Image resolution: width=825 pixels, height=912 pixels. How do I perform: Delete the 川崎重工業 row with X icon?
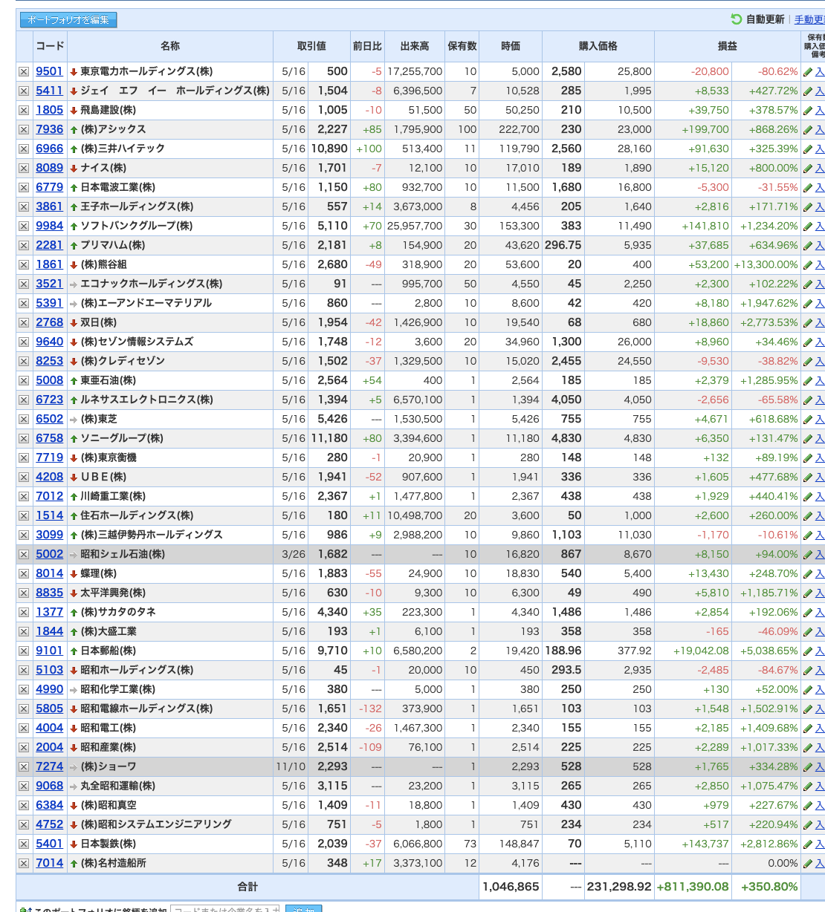pyautogui.click(x=24, y=496)
